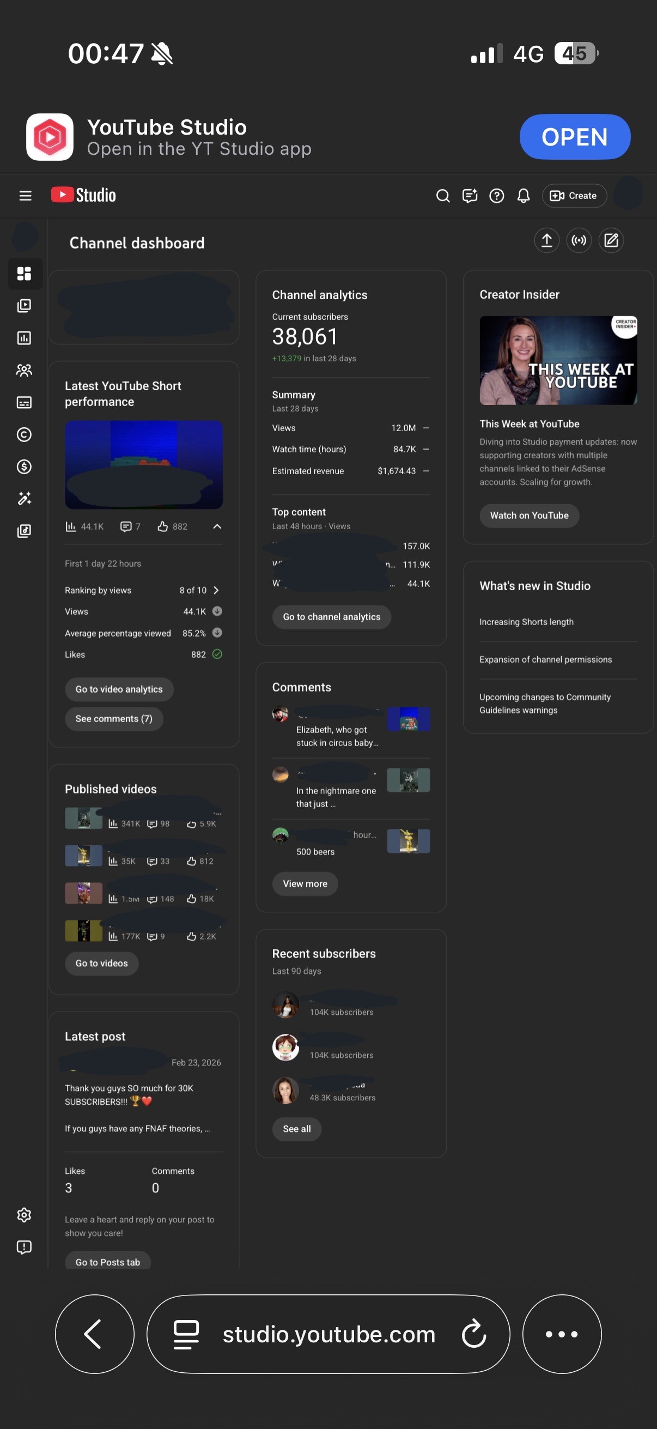Expand the Ranking by views chevron

coord(216,590)
